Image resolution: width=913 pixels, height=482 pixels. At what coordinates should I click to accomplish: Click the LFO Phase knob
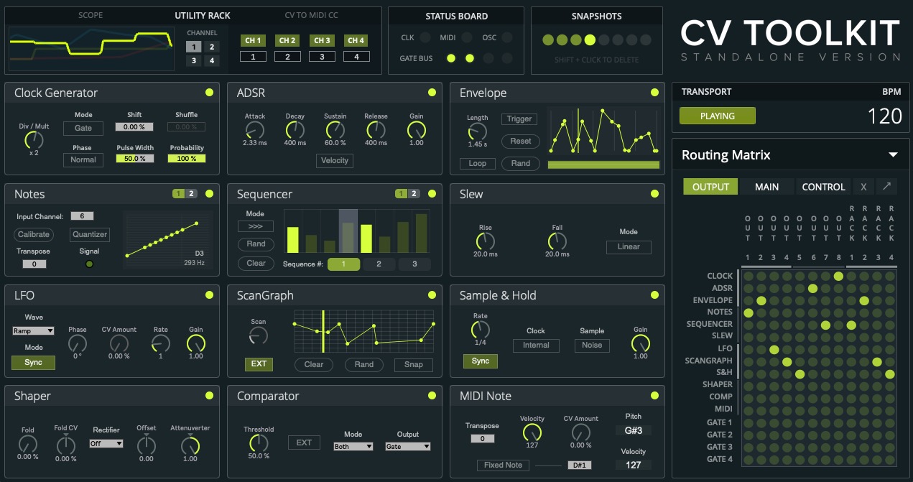78,343
